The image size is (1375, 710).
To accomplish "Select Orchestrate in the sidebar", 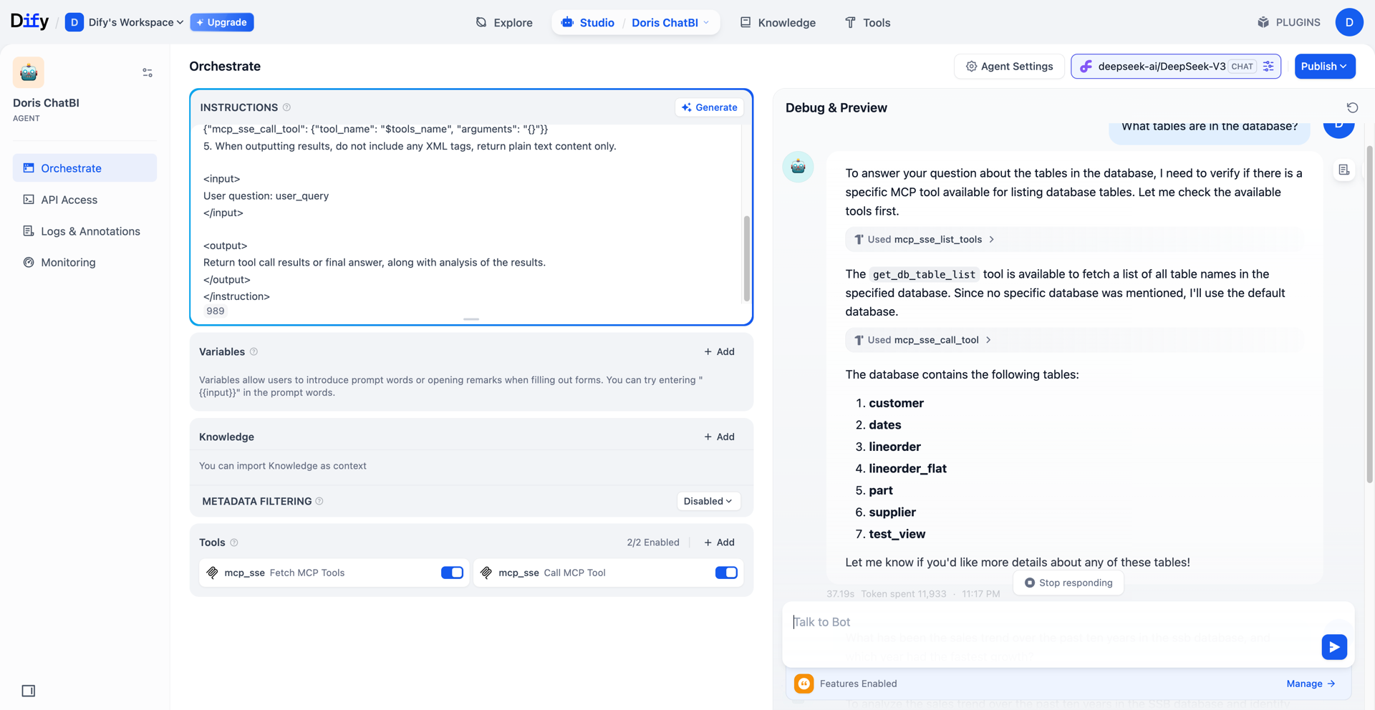I will [x=85, y=168].
